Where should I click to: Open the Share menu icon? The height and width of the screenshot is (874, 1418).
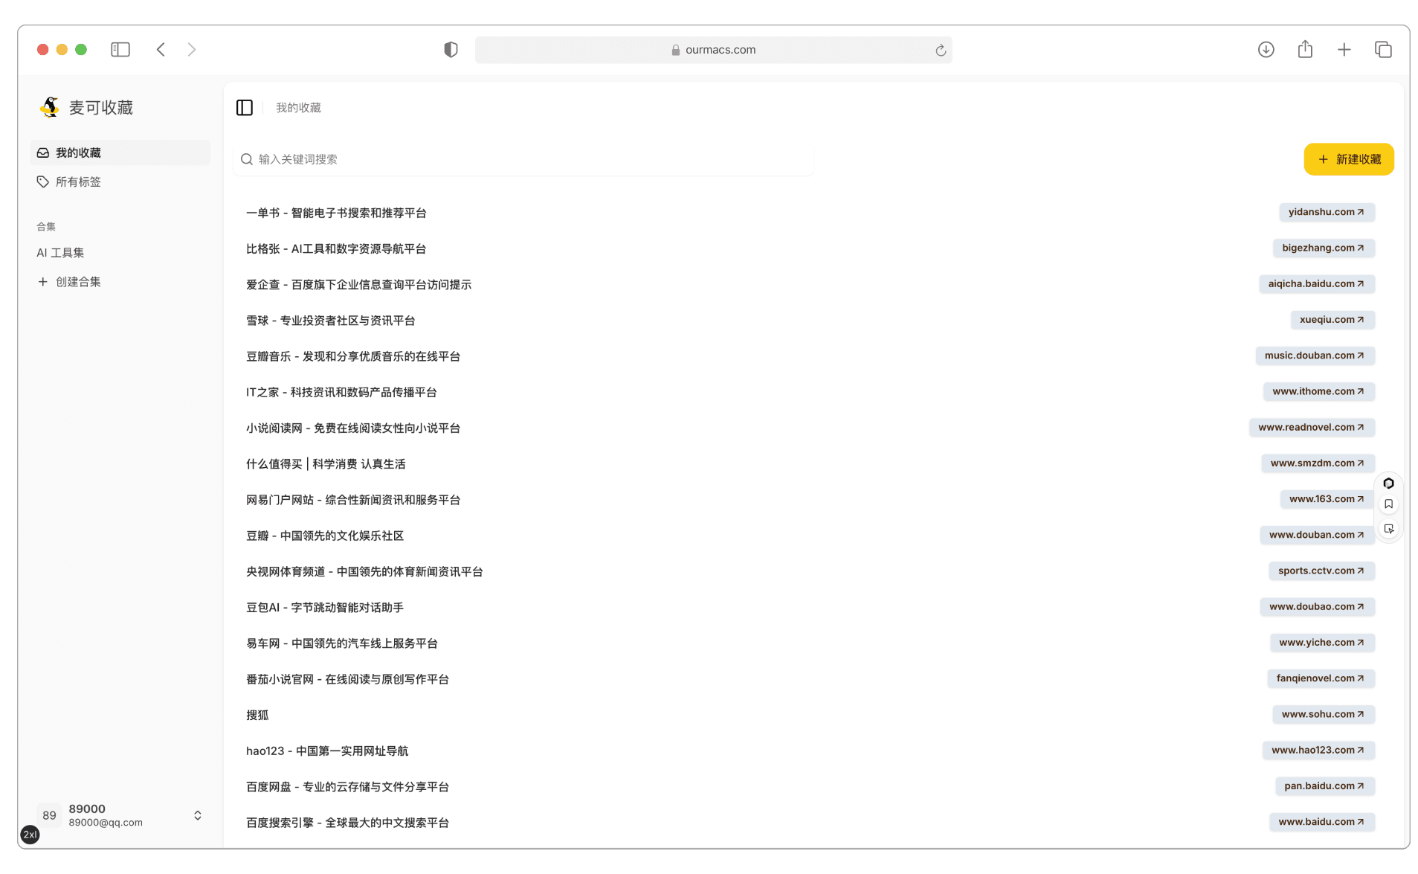point(1305,49)
